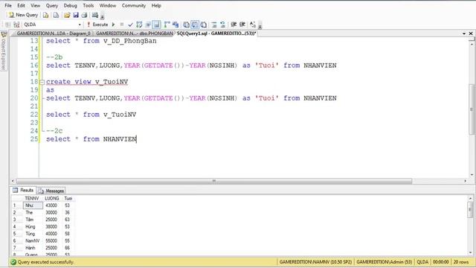Uncomment the selected lines icon

[x=222, y=25]
